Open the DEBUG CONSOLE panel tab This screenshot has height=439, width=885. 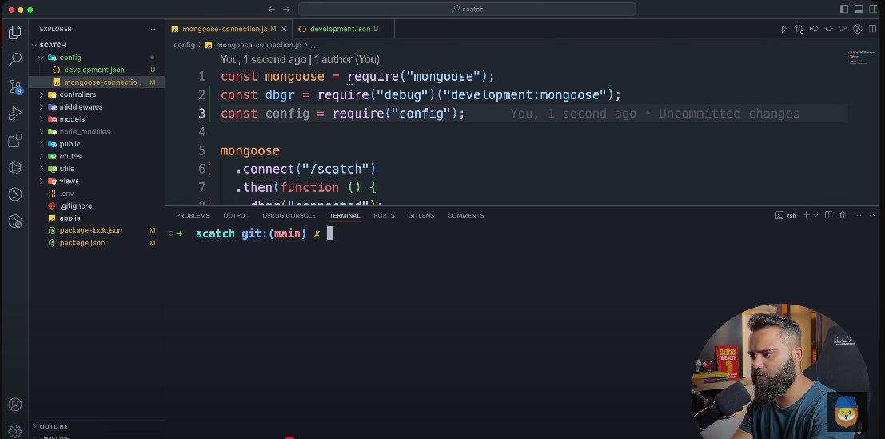(x=289, y=216)
